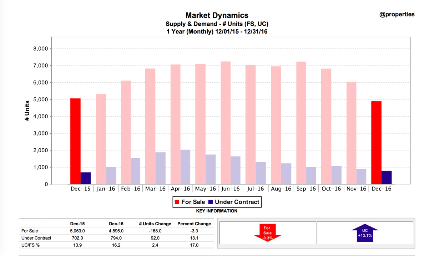Click the 4,895.0 table cell
The height and width of the screenshot is (256, 434).
click(x=116, y=231)
